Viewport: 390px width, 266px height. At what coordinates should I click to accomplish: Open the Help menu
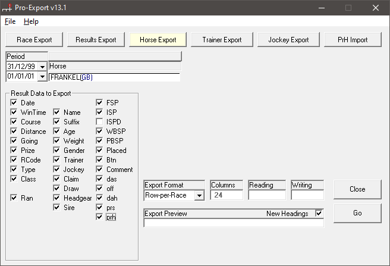[x=31, y=21]
